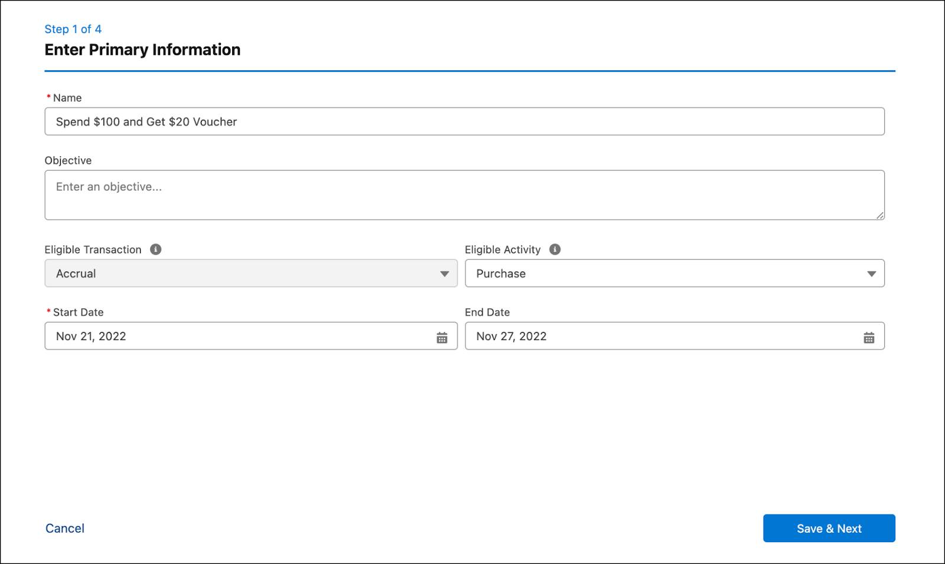Click the text Spend $100 and Get $20 Voucher
945x564 pixels.
[x=146, y=122]
